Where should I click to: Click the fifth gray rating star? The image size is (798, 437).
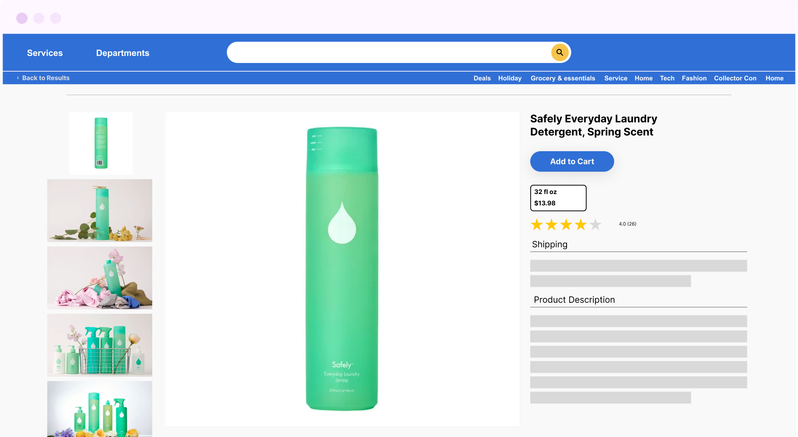[595, 225]
